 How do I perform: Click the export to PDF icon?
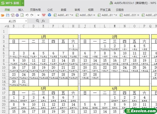tap(13, 15)
